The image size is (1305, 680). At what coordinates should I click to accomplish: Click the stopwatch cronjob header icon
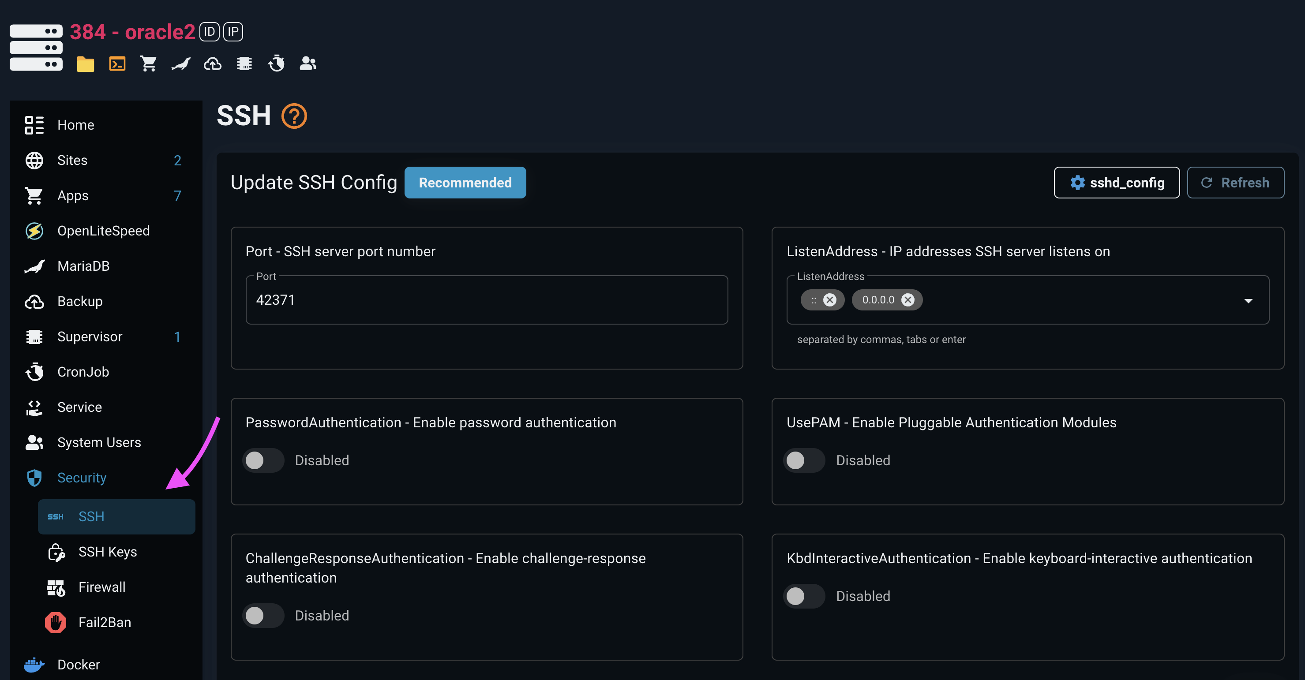tap(276, 64)
